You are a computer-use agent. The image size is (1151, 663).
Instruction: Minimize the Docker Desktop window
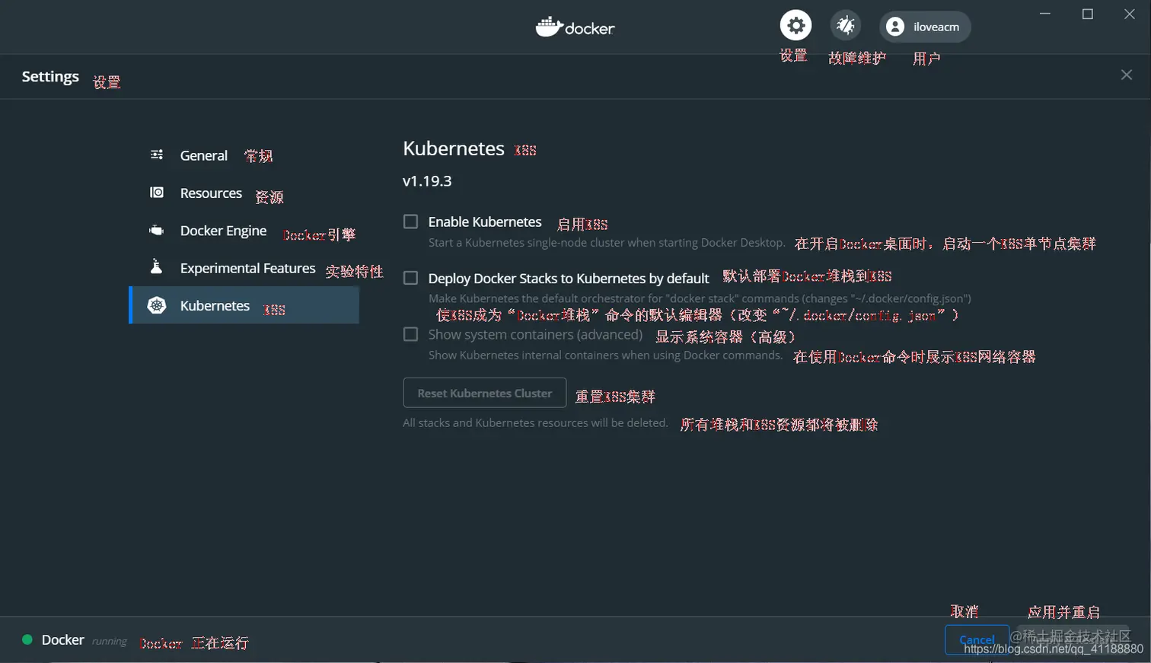click(x=1045, y=14)
